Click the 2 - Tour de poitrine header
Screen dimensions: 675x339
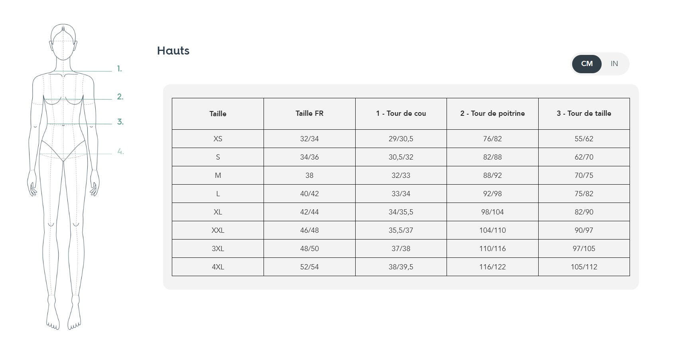[x=492, y=114]
